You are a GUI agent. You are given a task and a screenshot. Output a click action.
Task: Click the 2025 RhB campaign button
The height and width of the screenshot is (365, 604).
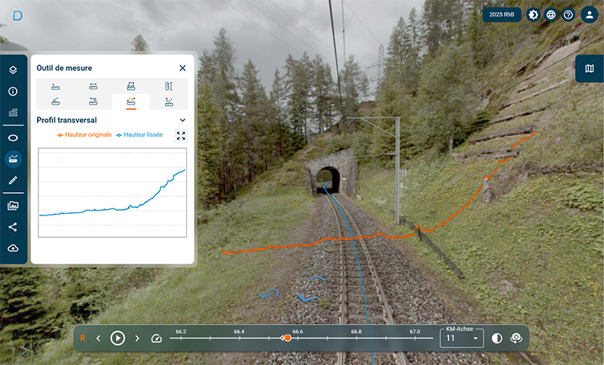tap(501, 14)
